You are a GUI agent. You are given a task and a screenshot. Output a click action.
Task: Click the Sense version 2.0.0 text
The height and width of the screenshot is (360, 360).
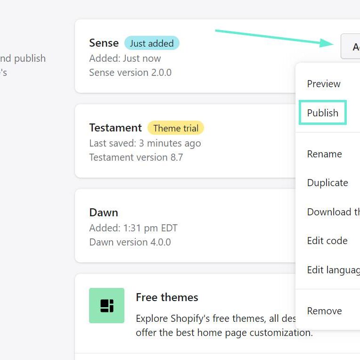[130, 73]
